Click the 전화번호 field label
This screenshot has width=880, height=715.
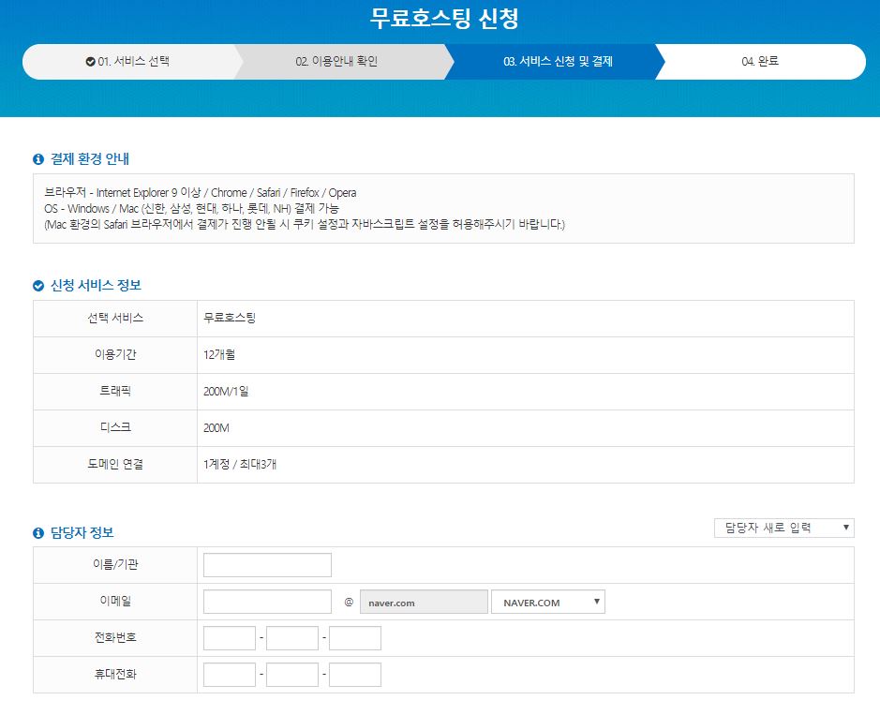[115, 637]
